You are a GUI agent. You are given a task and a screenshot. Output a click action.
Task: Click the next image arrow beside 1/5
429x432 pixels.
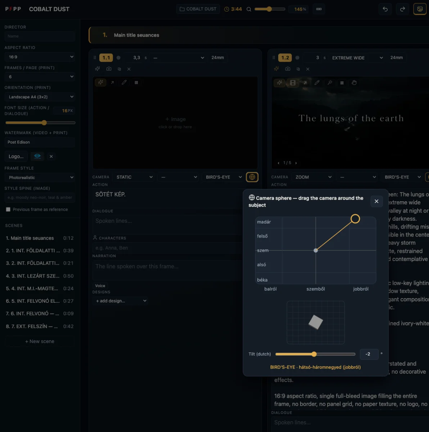[296, 163]
